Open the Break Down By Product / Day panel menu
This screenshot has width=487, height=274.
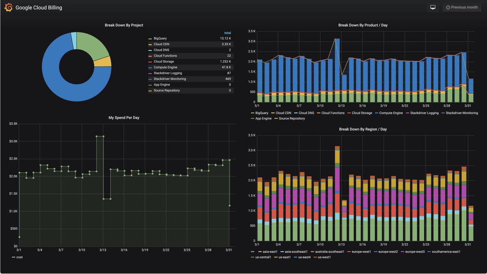click(363, 25)
